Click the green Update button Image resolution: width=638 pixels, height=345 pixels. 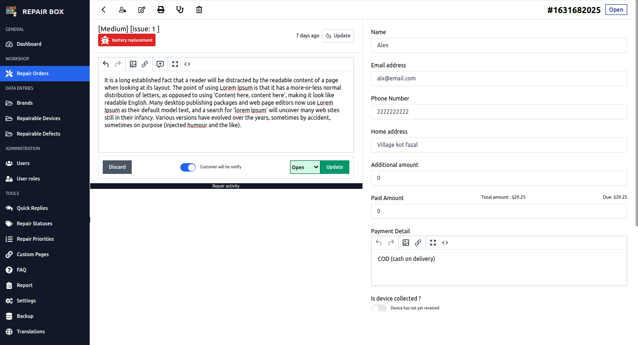pos(334,167)
